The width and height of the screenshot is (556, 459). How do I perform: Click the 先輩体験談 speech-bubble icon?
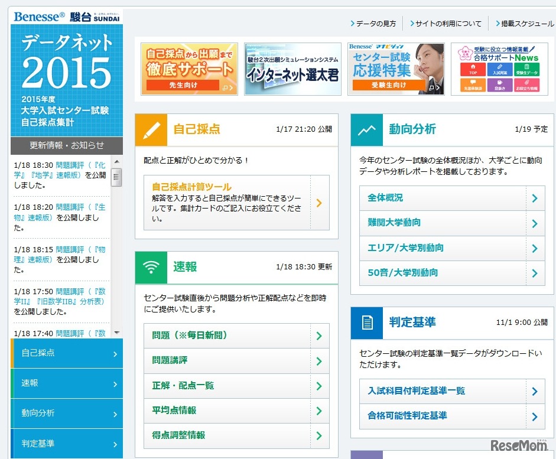point(473,83)
